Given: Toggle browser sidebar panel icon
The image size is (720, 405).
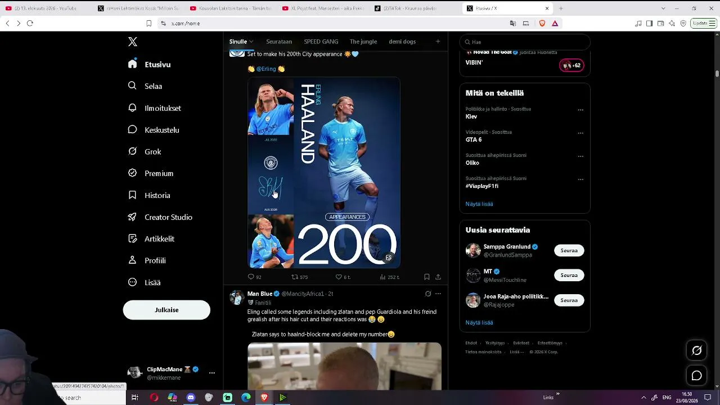Looking at the screenshot, I should coord(649,23).
